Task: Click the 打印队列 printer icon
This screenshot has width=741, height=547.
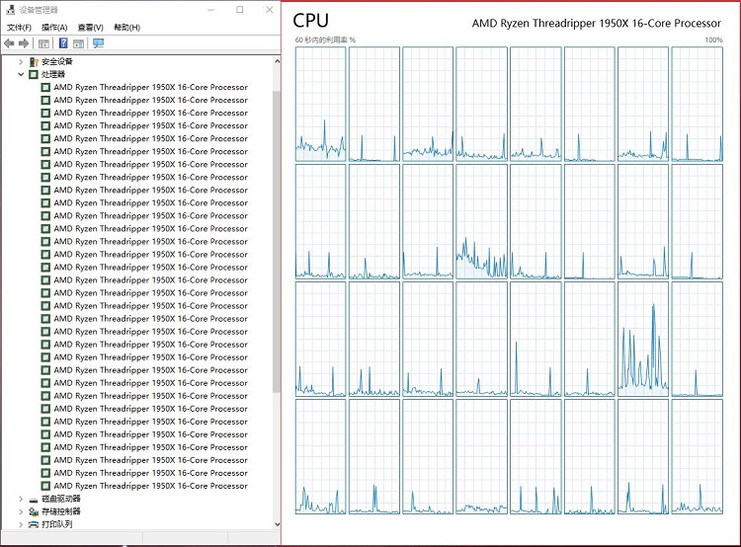Action: point(34,524)
